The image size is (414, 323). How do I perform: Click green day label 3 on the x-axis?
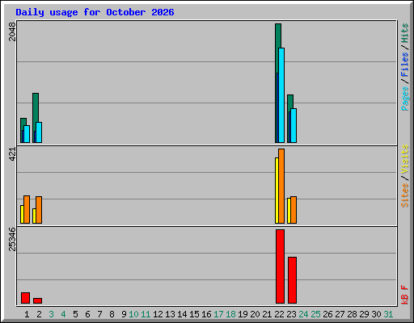point(51,314)
